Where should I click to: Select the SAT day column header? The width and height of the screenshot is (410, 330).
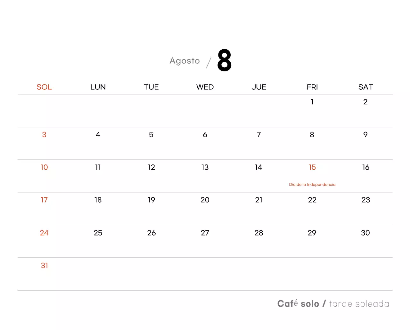[x=365, y=87]
